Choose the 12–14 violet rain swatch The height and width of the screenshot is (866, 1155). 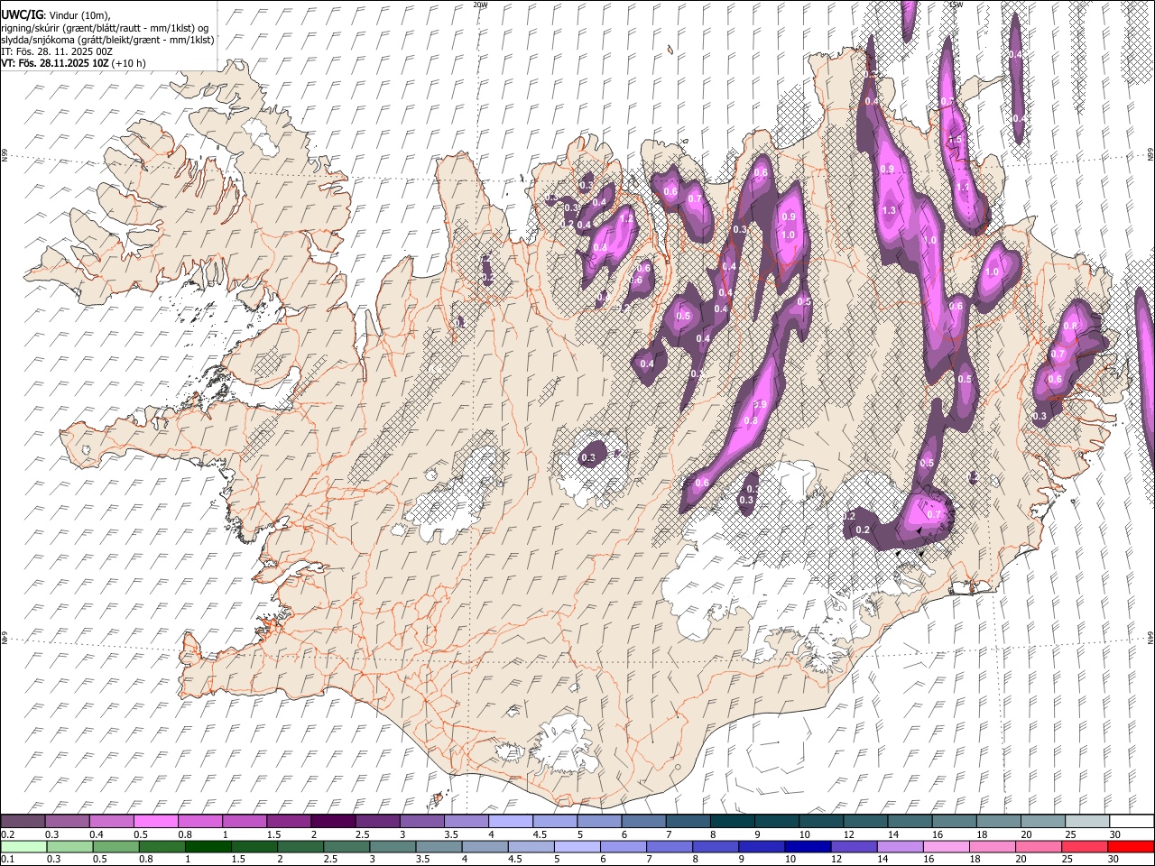[853, 846]
